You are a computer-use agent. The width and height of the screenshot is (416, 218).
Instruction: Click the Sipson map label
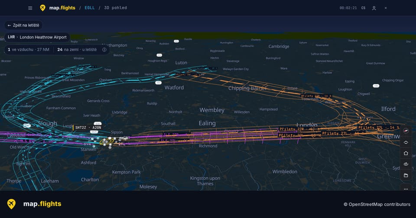[117, 132]
